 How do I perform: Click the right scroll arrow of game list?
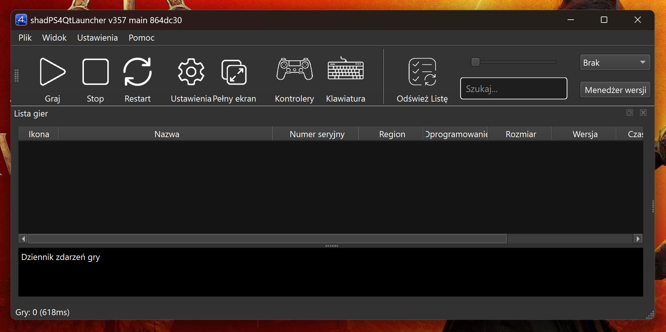638,238
